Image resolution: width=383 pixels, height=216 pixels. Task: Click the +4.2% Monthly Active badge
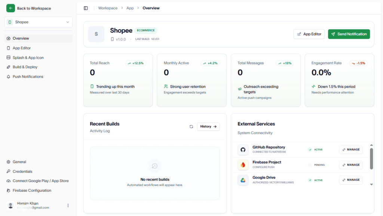[210, 63]
